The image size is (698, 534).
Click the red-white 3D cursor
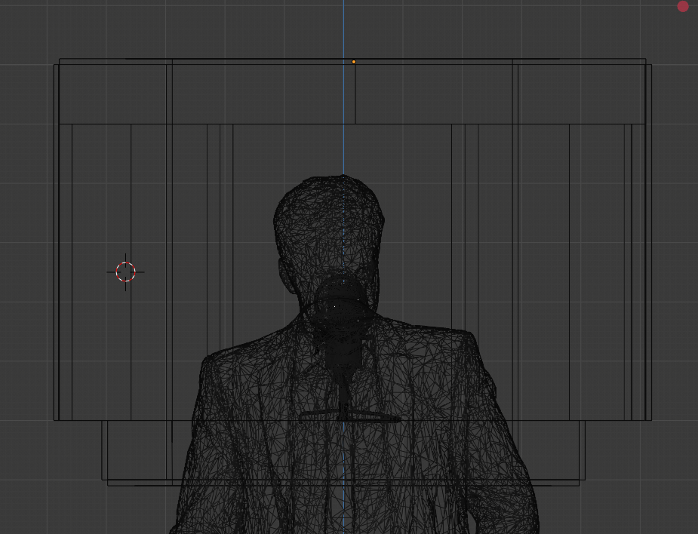125,272
